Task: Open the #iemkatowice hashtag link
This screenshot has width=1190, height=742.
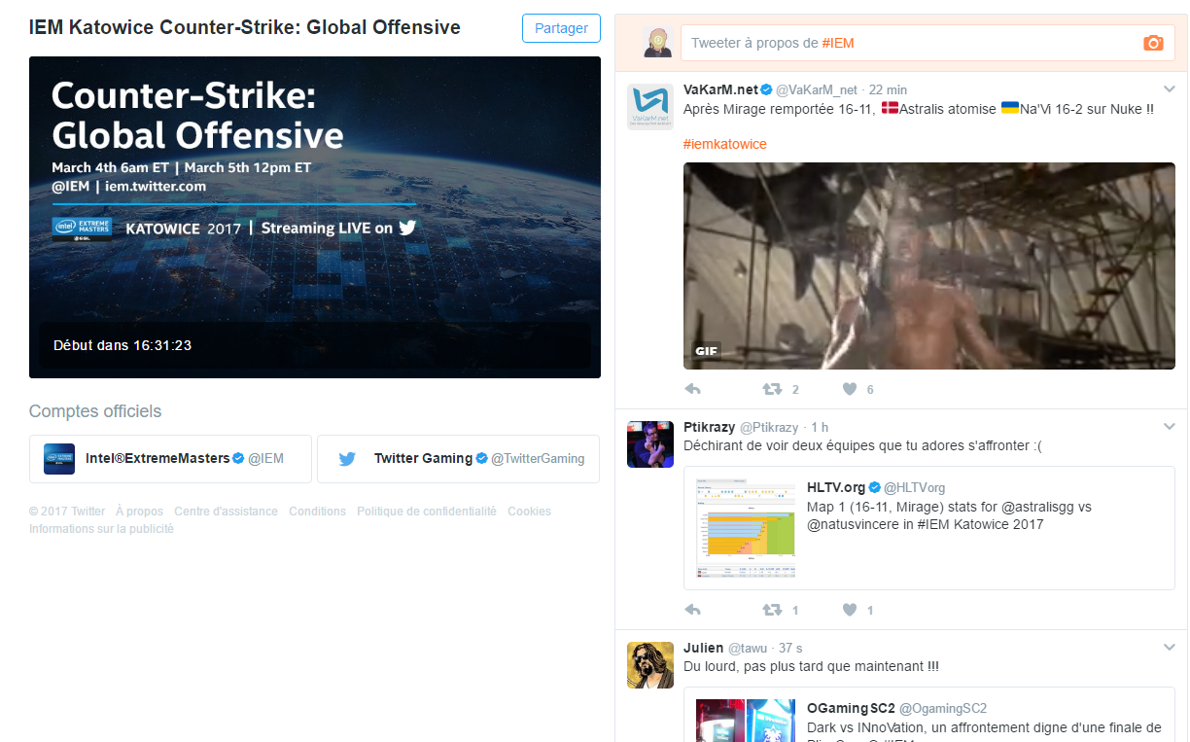Action: pyautogui.click(x=724, y=144)
